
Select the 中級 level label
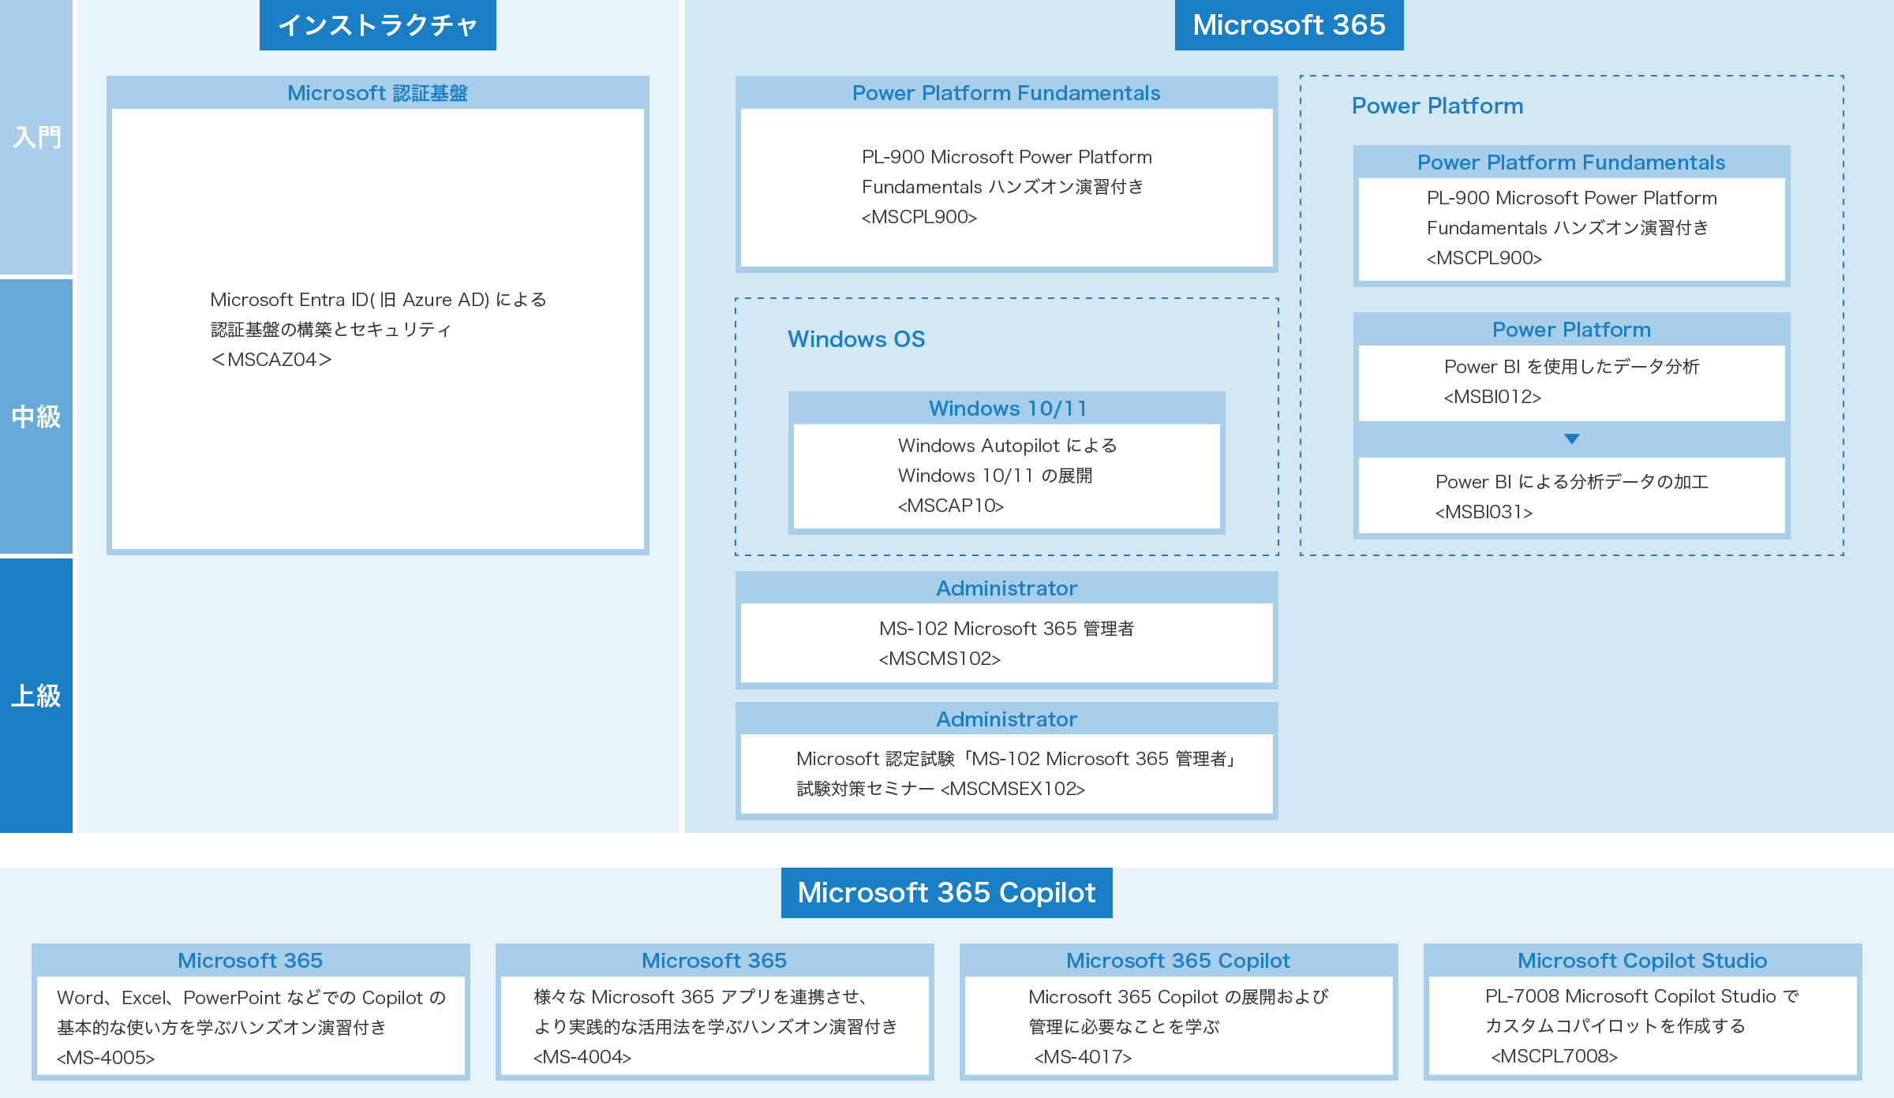click(36, 416)
